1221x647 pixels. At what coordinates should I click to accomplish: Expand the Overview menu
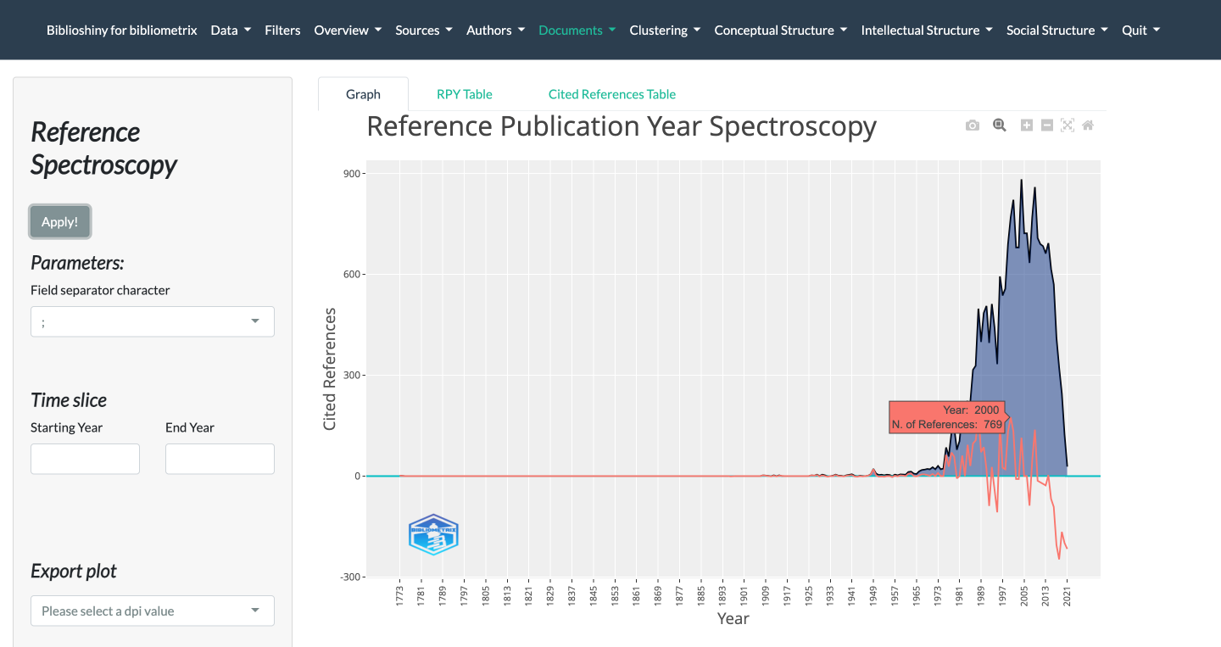[x=348, y=30]
